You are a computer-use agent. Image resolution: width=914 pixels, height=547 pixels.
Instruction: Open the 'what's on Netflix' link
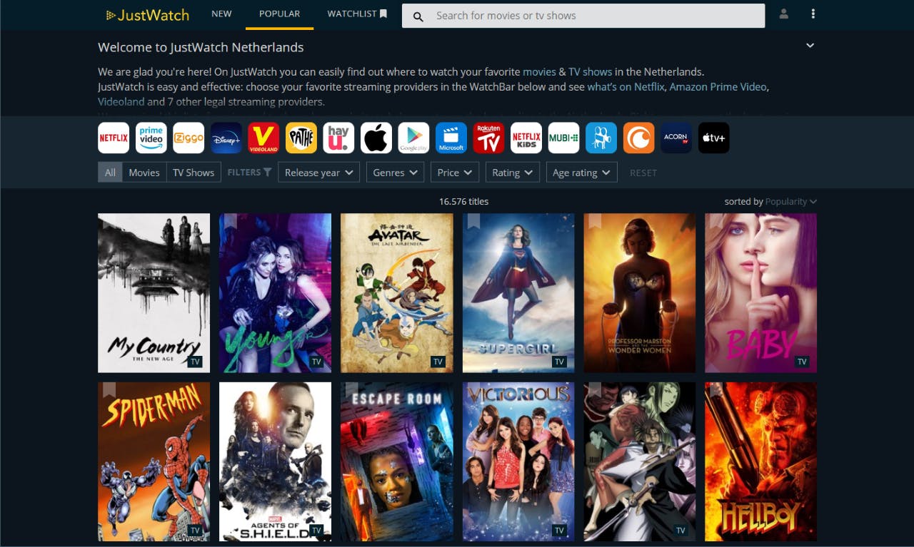pos(626,87)
